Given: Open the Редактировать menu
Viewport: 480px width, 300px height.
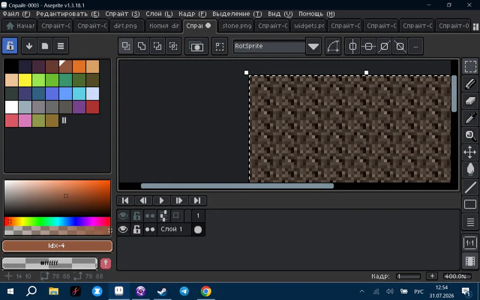Looking at the screenshot, I should pyautogui.click(x=68, y=14).
